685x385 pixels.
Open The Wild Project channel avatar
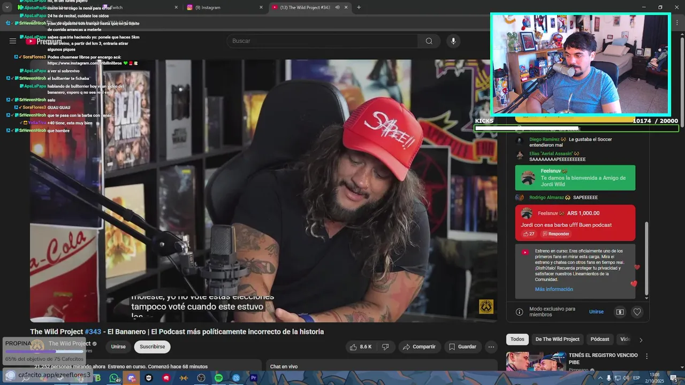(37, 346)
